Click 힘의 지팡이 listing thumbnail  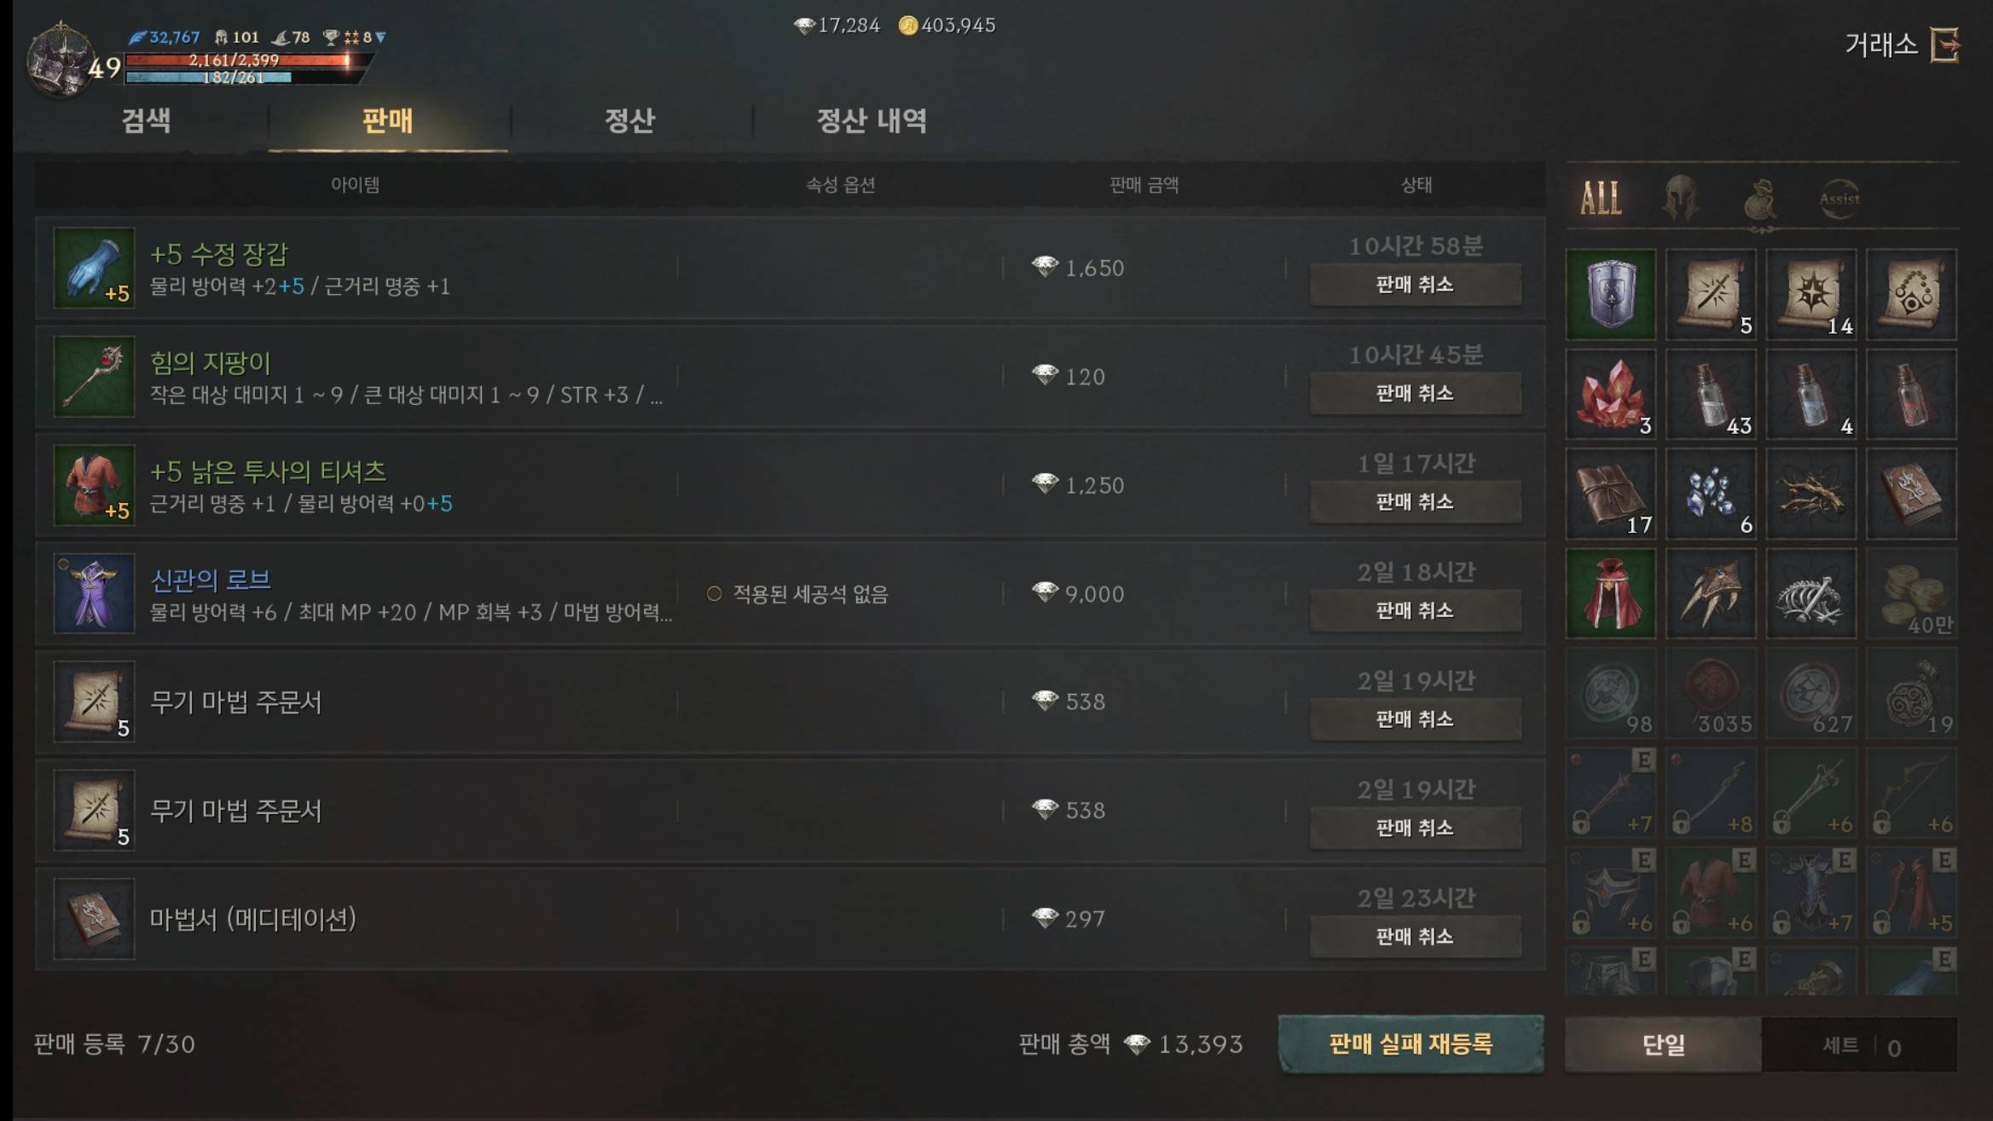tap(94, 376)
